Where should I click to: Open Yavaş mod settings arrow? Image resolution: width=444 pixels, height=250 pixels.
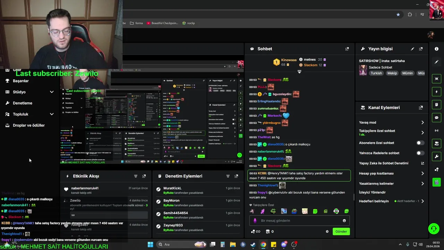click(x=422, y=123)
